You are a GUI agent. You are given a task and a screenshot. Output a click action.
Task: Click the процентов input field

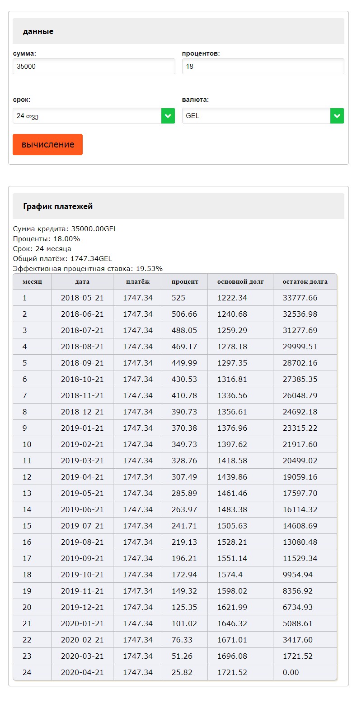[263, 67]
